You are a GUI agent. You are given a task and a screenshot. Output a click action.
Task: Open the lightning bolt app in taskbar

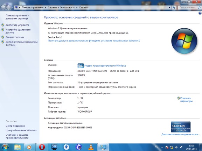point(66,147)
